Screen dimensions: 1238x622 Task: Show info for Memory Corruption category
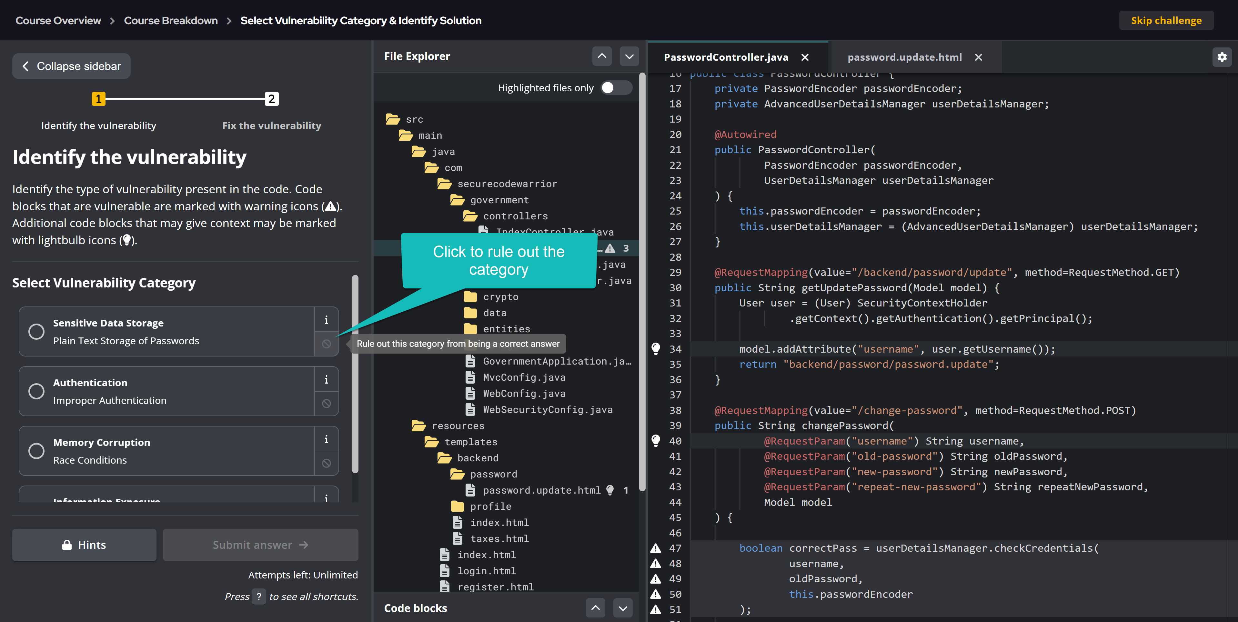coord(326,439)
